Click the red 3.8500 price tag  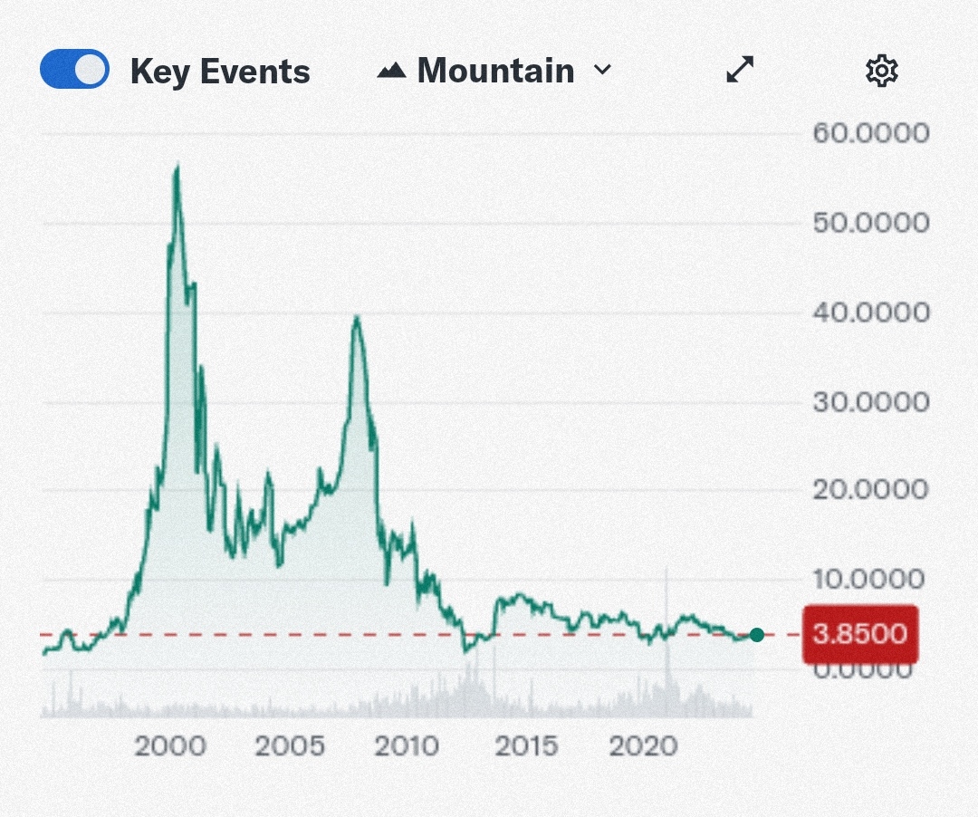click(x=860, y=634)
